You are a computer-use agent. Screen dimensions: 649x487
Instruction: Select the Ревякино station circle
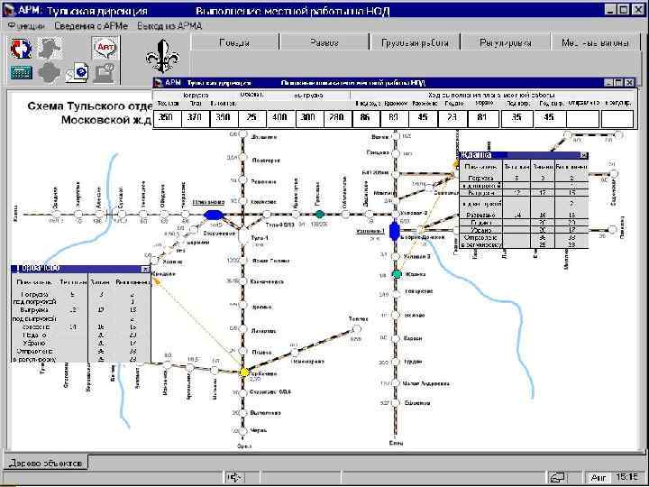point(243,180)
